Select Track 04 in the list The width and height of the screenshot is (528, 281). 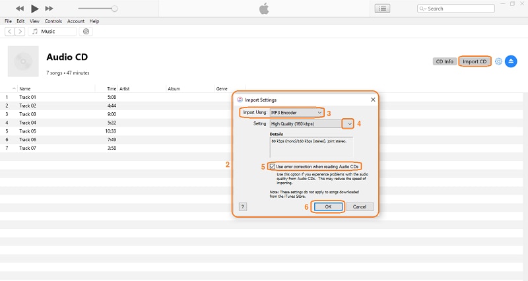28,123
